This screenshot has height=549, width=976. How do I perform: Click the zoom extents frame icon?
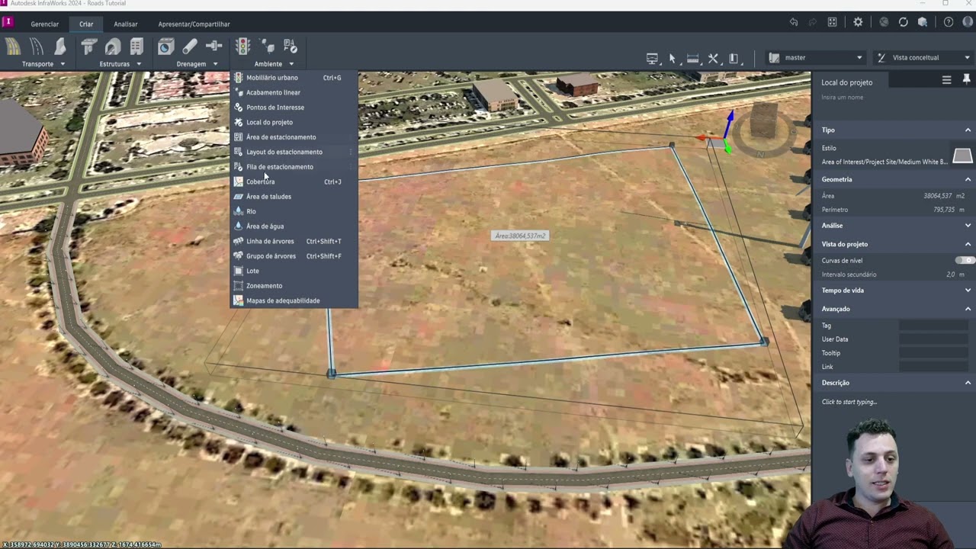833,22
